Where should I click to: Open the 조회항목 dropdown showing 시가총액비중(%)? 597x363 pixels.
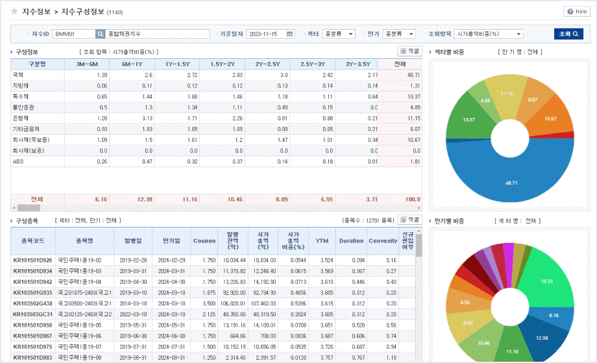(489, 34)
